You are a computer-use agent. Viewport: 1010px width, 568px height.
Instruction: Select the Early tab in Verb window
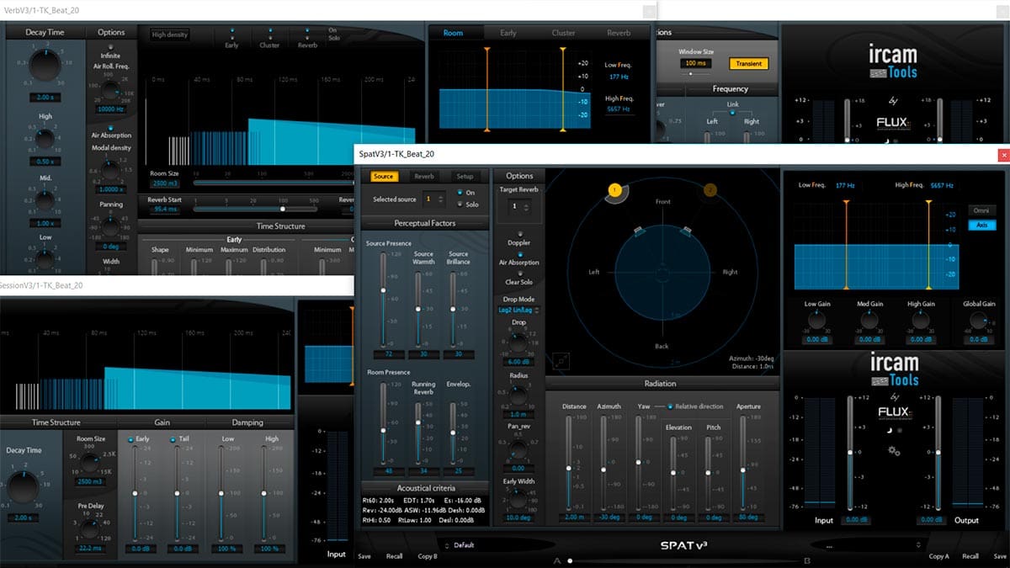click(x=508, y=33)
